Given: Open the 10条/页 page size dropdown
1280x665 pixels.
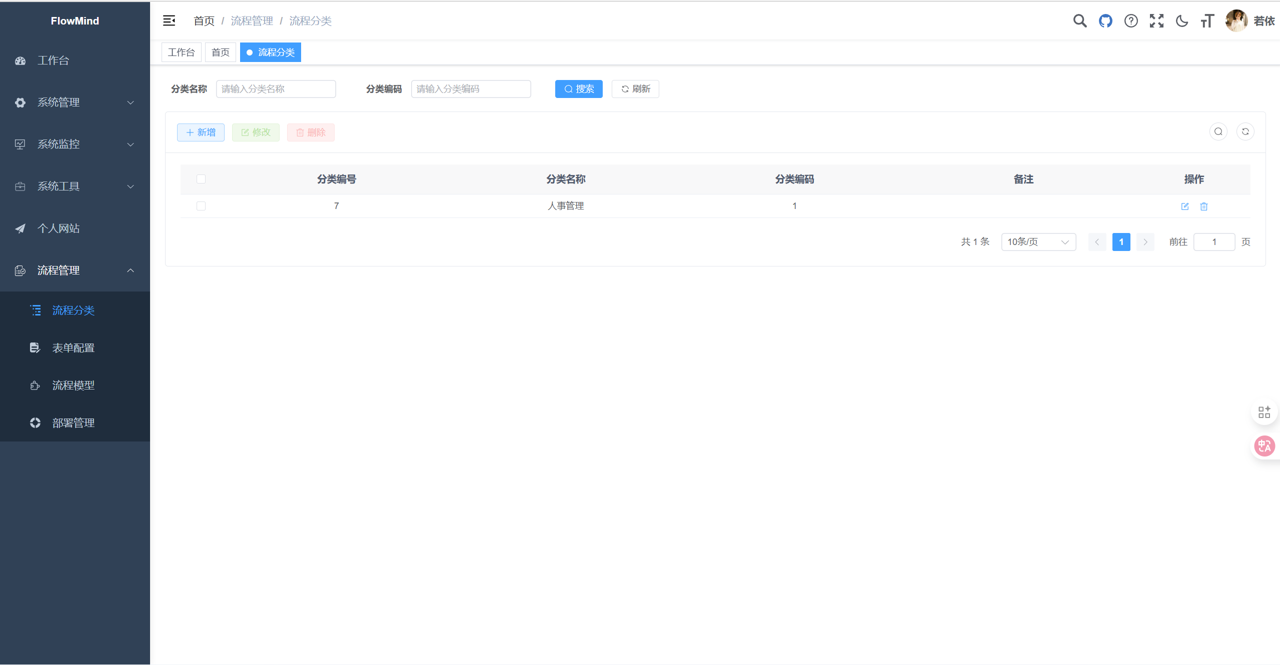Looking at the screenshot, I should coord(1038,242).
